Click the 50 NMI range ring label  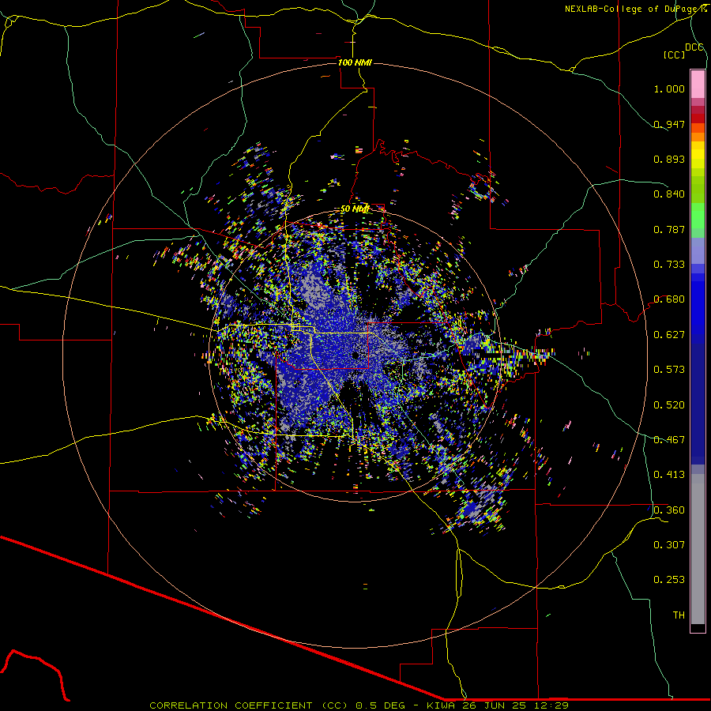tap(355, 209)
